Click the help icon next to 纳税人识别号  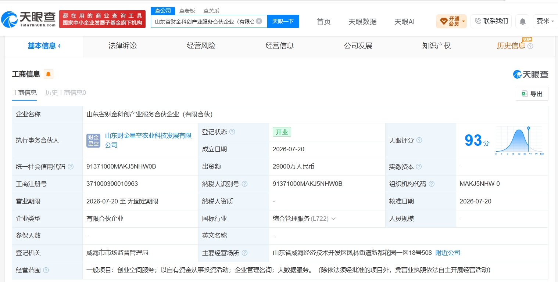tap(244, 184)
